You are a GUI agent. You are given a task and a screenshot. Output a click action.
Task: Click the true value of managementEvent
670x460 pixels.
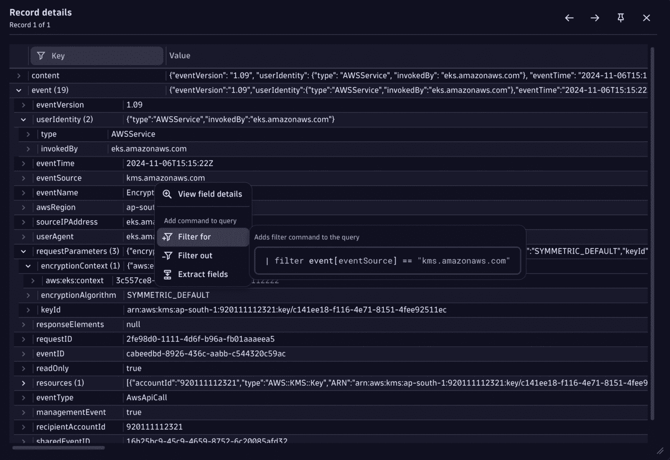[x=134, y=412]
